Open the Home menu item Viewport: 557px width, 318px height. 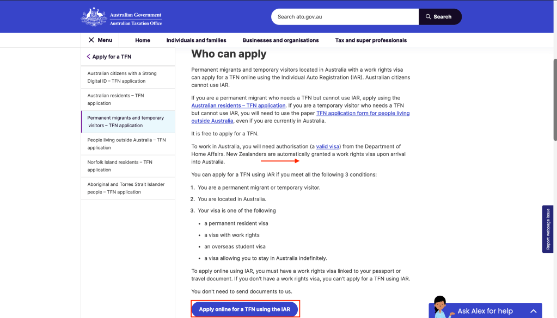[143, 40]
